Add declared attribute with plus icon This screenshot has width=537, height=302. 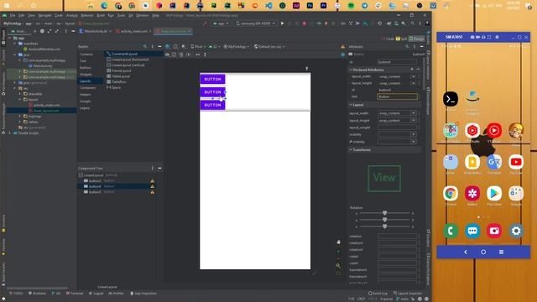412,70
